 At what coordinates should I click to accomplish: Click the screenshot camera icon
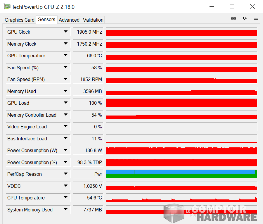click(x=233, y=18)
